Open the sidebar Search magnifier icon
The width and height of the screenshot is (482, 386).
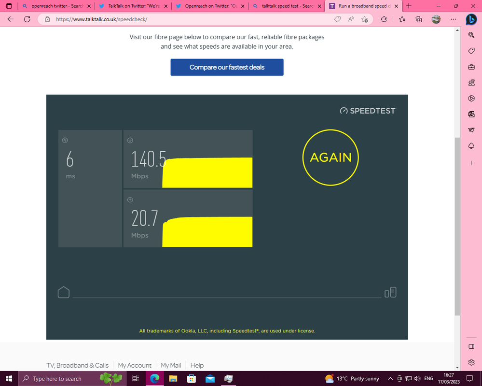point(471,35)
